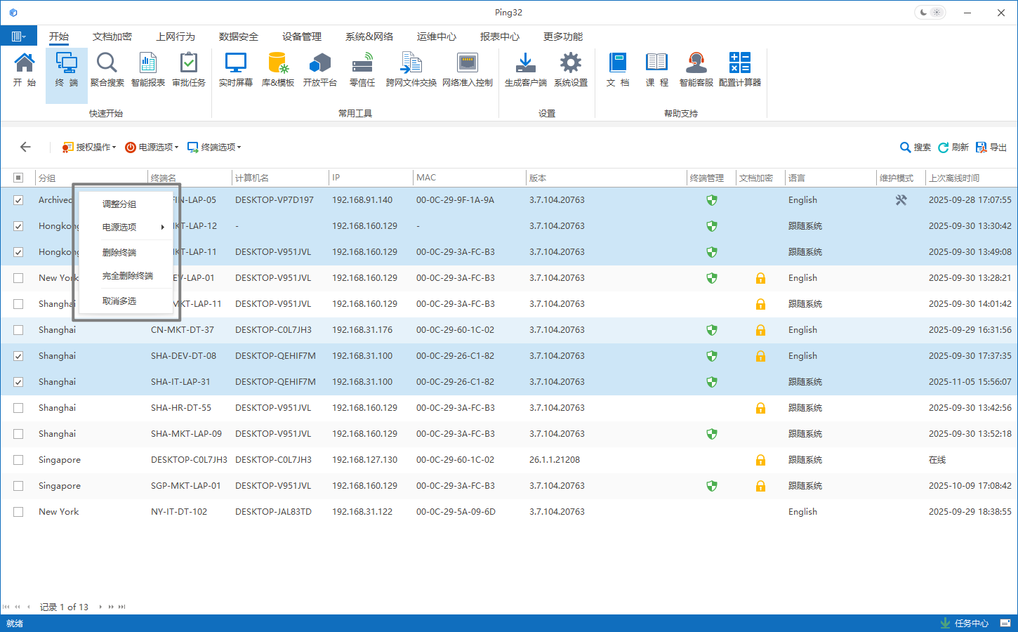Check the CN-MKT-DT-37 row checkbox
This screenshot has width=1018, height=632.
pos(18,330)
